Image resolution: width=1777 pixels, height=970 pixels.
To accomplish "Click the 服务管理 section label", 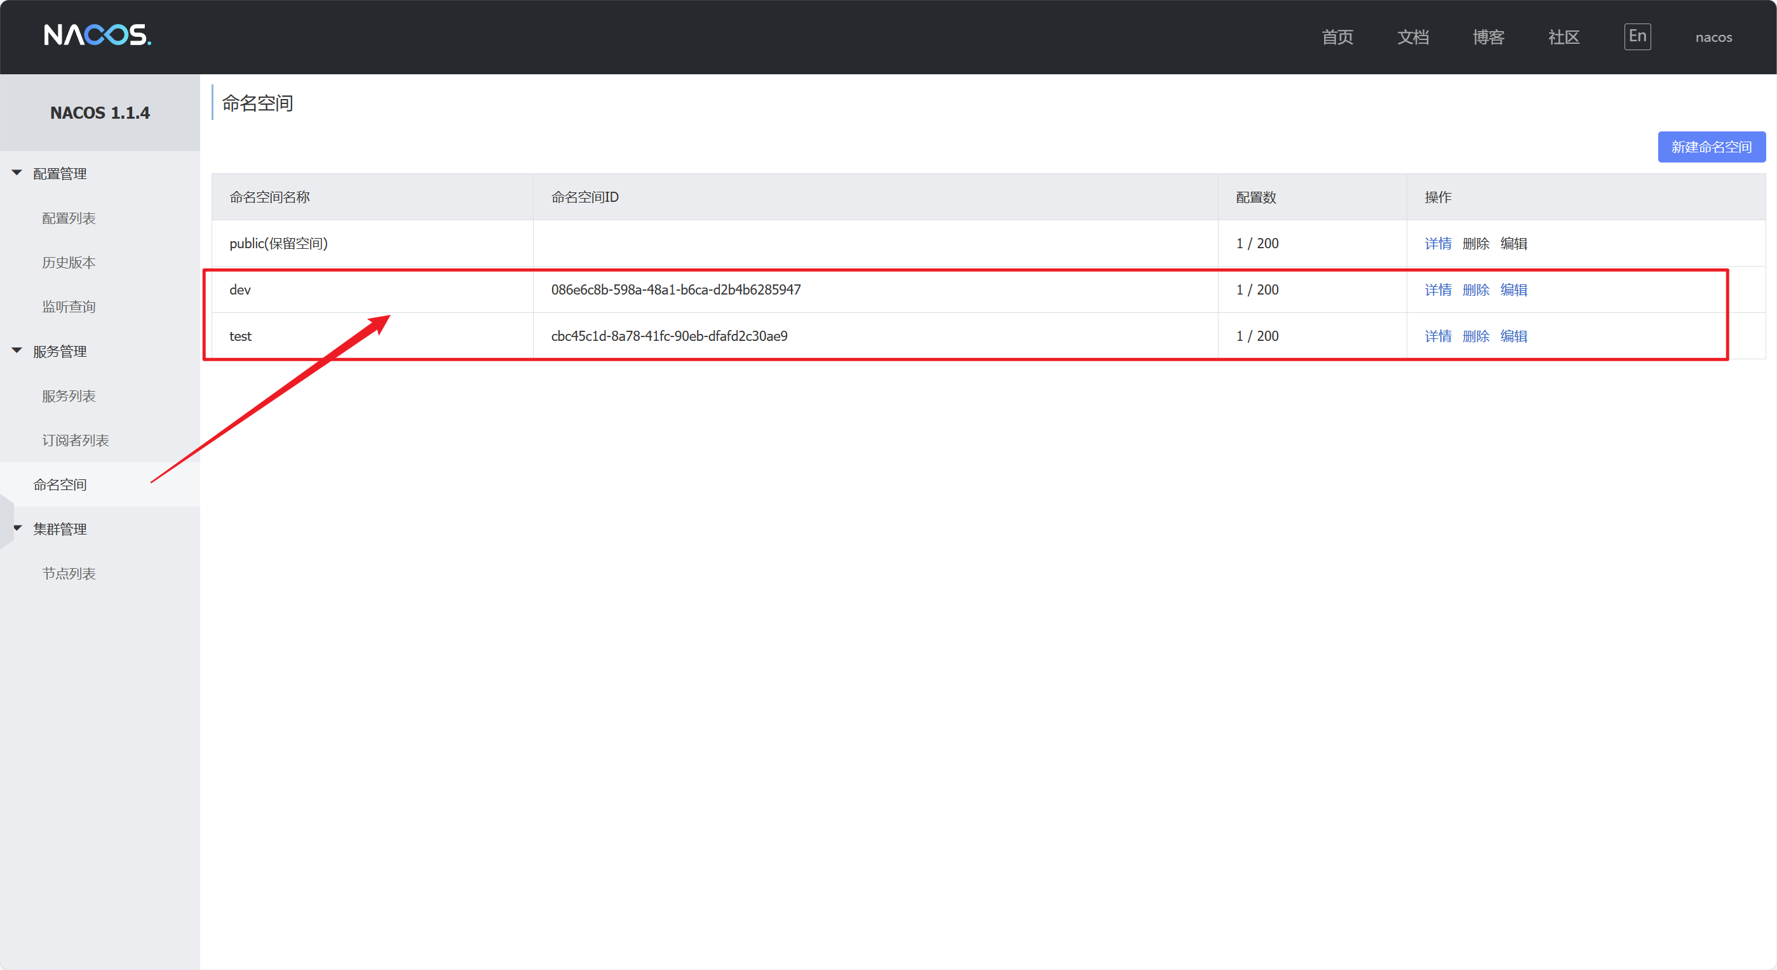I will (x=60, y=351).
